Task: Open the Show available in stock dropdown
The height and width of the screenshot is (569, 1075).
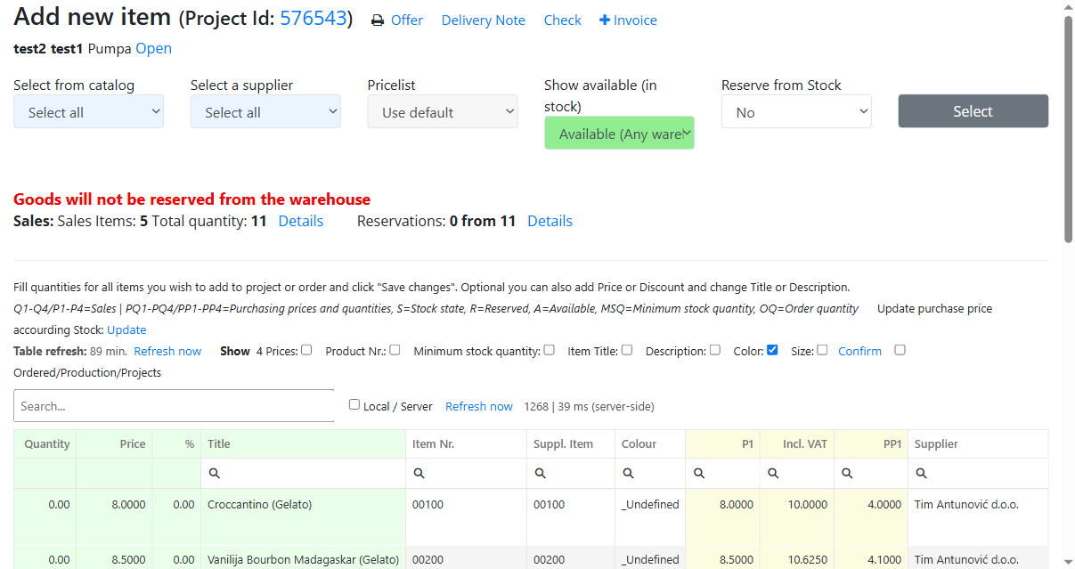Action: click(619, 133)
